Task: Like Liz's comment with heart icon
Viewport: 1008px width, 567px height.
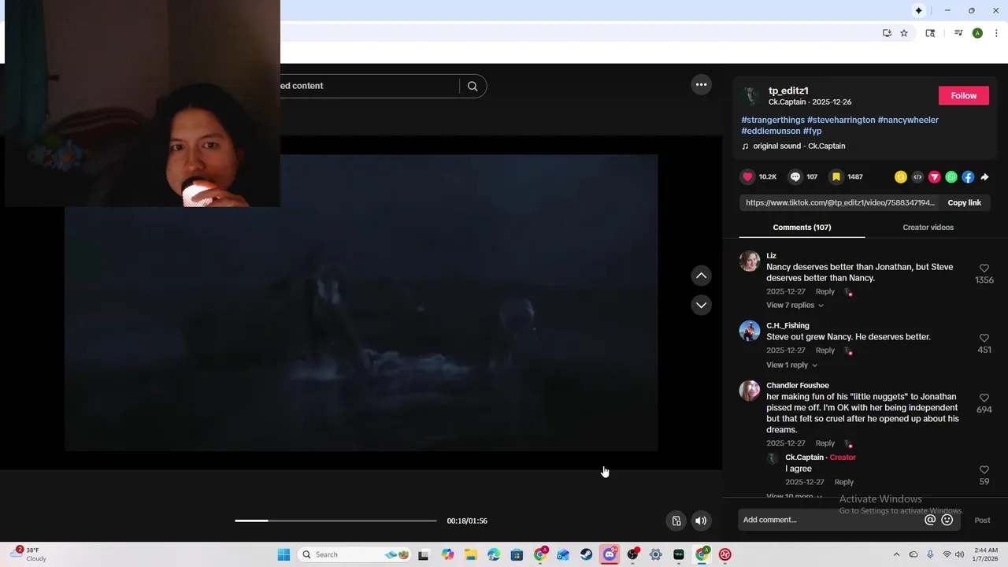Action: click(x=984, y=269)
